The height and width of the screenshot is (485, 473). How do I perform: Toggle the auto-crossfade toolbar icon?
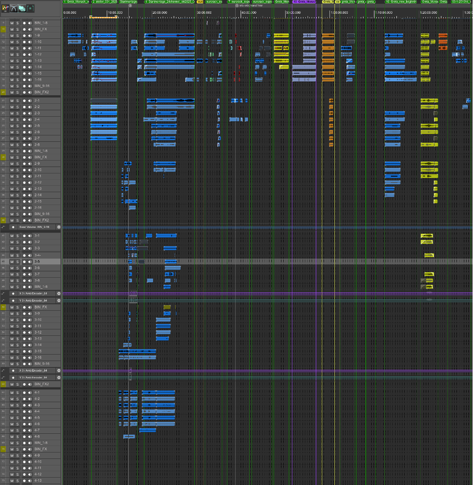tap(14, 8)
